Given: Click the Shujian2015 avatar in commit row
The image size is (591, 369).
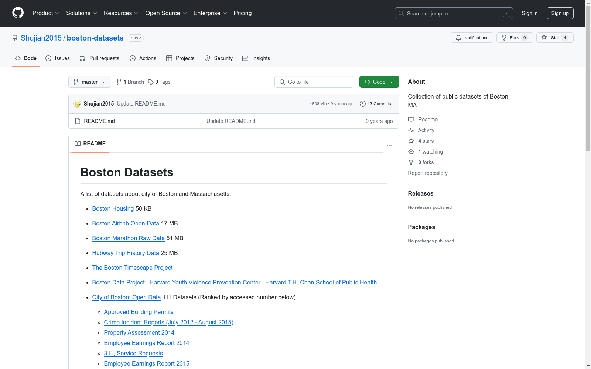Looking at the screenshot, I should pyautogui.click(x=77, y=104).
